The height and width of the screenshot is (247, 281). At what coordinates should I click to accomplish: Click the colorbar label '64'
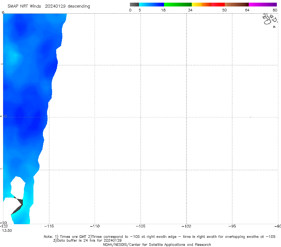[247, 10]
